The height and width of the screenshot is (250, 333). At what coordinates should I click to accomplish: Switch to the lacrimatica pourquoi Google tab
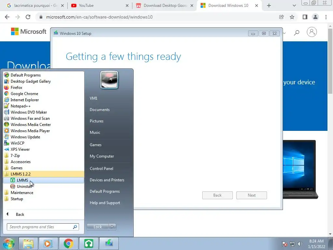tap(35, 6)
